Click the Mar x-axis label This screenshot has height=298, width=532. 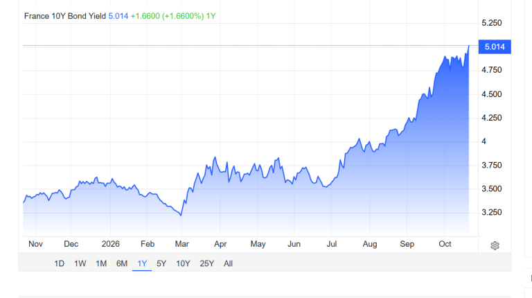182,244
